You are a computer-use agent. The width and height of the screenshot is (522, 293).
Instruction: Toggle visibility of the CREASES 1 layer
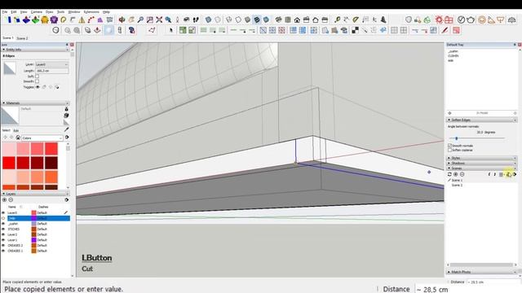pyautogui.click(x=3, y=251)
